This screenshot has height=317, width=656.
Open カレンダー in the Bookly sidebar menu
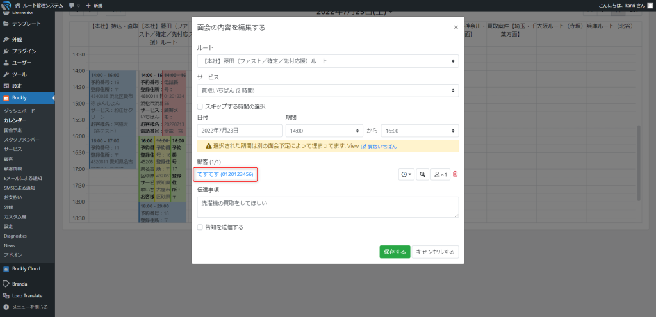coord(15,120)
